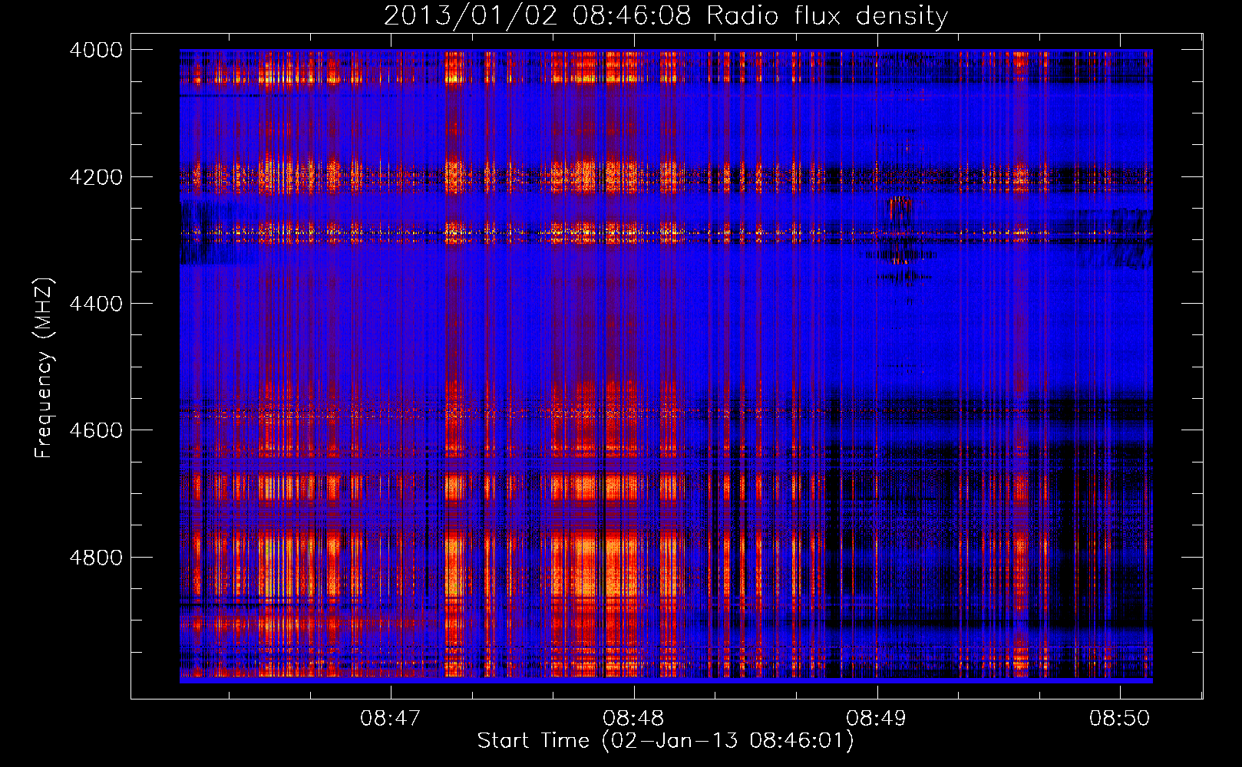Click the 08:47 time axis label

pos(391,718)
